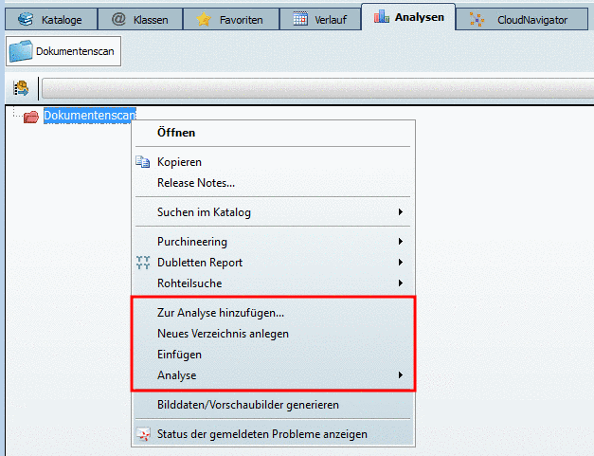Screen dimensions: 594x456
Task: Click the Klassen @ icon
Action: click(x=118, y=19)
